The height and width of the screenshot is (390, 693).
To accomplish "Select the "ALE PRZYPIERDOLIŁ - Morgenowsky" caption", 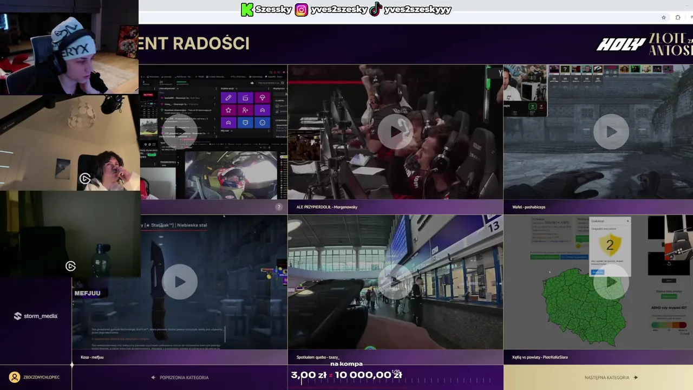I will (x=327, y=207).
